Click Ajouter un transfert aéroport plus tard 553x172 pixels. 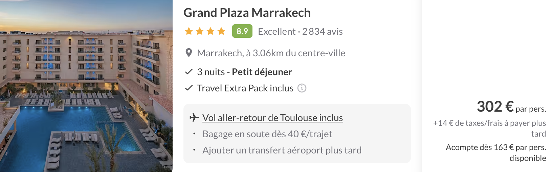tap(282, 150)
